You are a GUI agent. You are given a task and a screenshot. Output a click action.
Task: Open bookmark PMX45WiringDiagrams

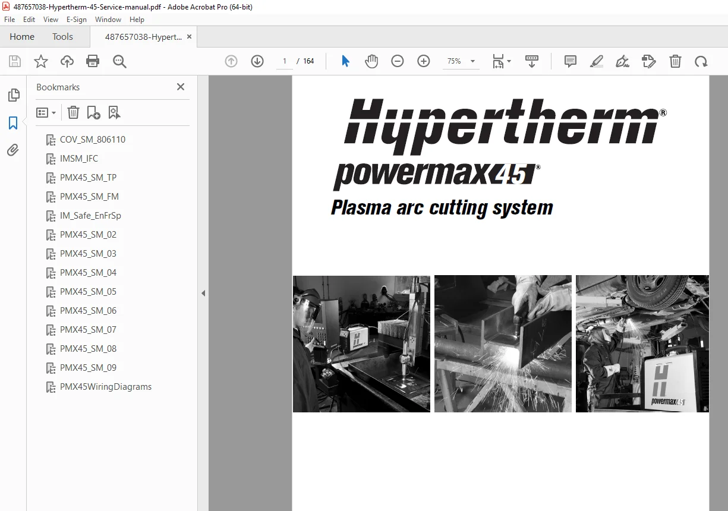click(x=106, y=387)
